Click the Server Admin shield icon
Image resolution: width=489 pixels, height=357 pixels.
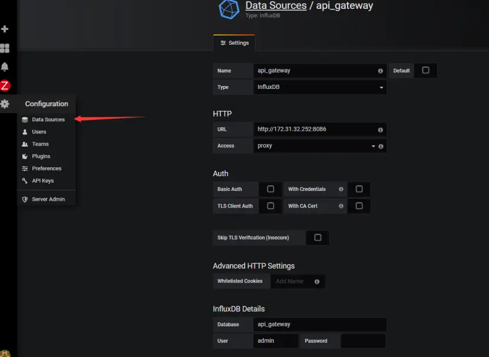coord(25,199)
